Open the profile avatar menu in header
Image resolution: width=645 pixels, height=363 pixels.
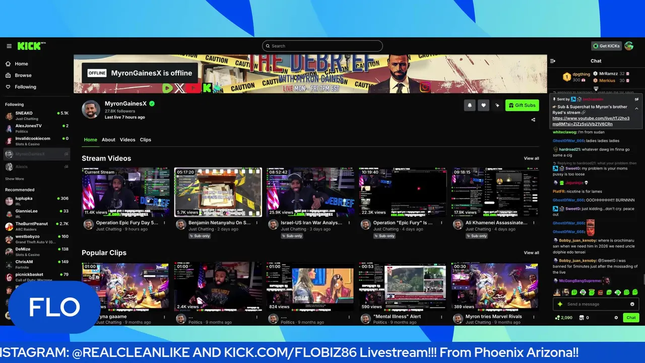click(x=629, y=46)
